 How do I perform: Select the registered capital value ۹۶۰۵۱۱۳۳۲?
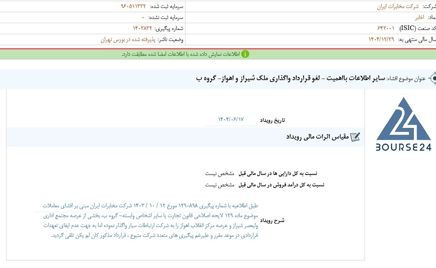pos(133,6)
